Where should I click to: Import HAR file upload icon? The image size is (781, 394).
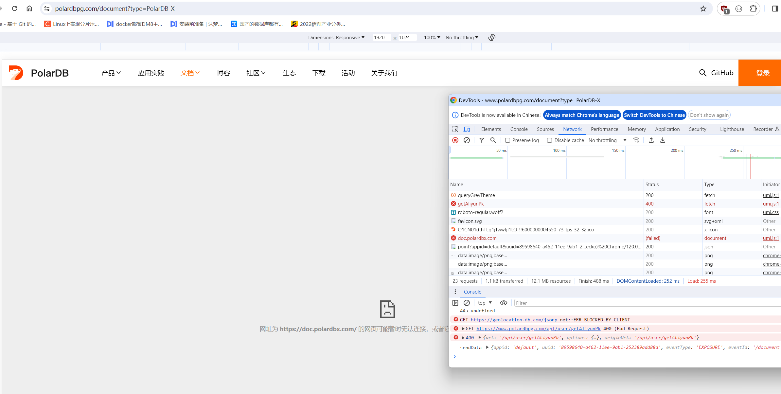(651, 140)
